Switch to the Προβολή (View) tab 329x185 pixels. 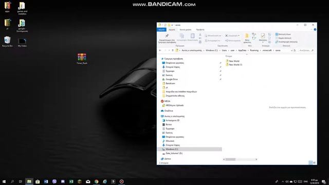coord(200,30)
